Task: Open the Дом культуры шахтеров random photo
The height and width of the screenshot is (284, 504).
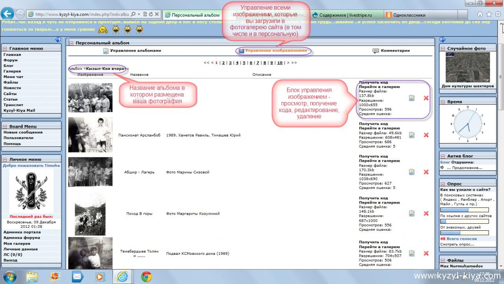Action: (468, 67)
